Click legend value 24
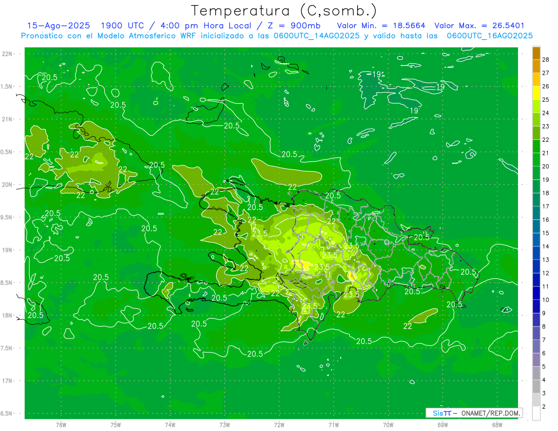Image resolution: width=558 pixels, height=431 pixels. [x=546, y=113]
